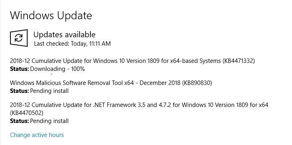Select the Malicious Software Removal Tool entry title

tap(111, 83)
